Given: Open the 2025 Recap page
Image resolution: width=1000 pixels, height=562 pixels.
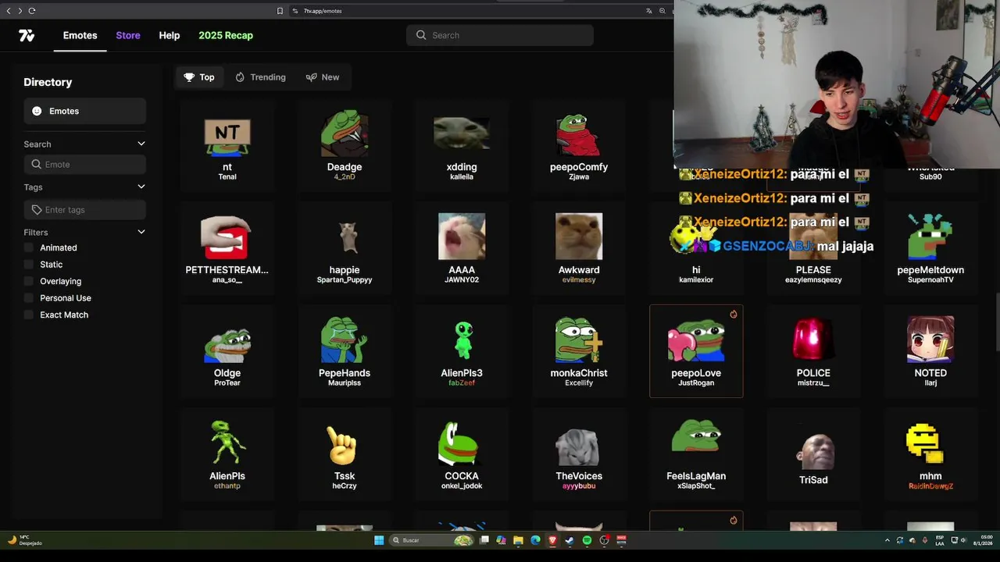Looking at the screenshot, I should click(x=226, y=35).
